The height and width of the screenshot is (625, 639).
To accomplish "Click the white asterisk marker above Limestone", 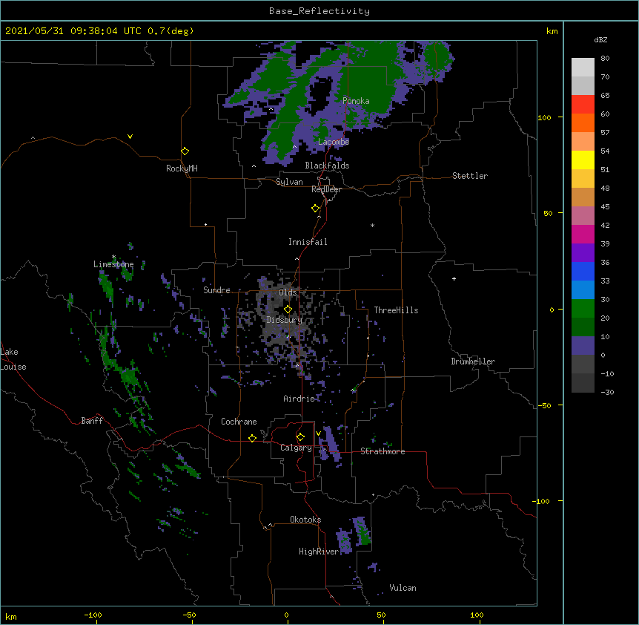I will point(113,257).
